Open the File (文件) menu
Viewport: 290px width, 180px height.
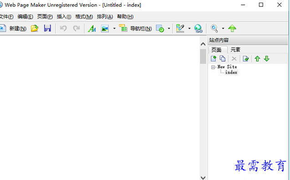point(6,17)
